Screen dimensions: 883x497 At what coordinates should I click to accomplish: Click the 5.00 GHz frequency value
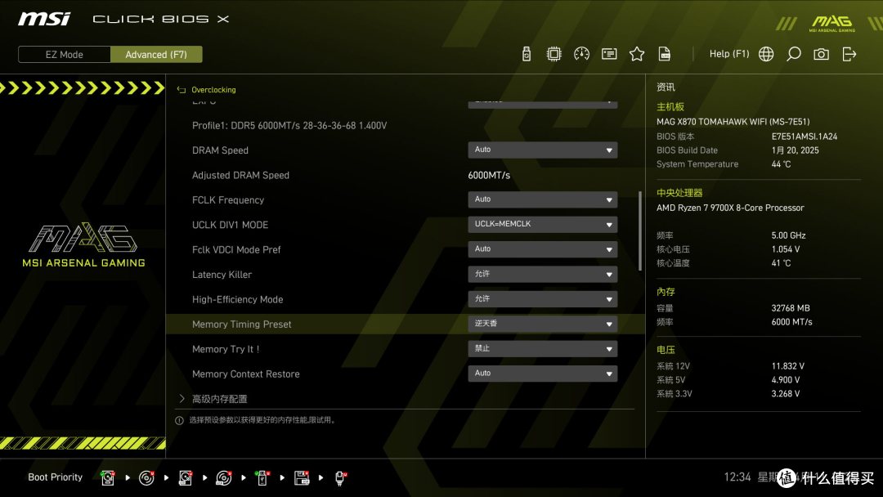click(788, 235)
